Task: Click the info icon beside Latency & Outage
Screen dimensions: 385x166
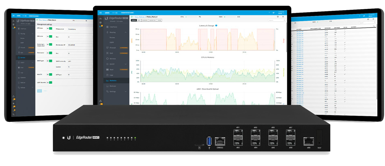Action: pos(216,25)
